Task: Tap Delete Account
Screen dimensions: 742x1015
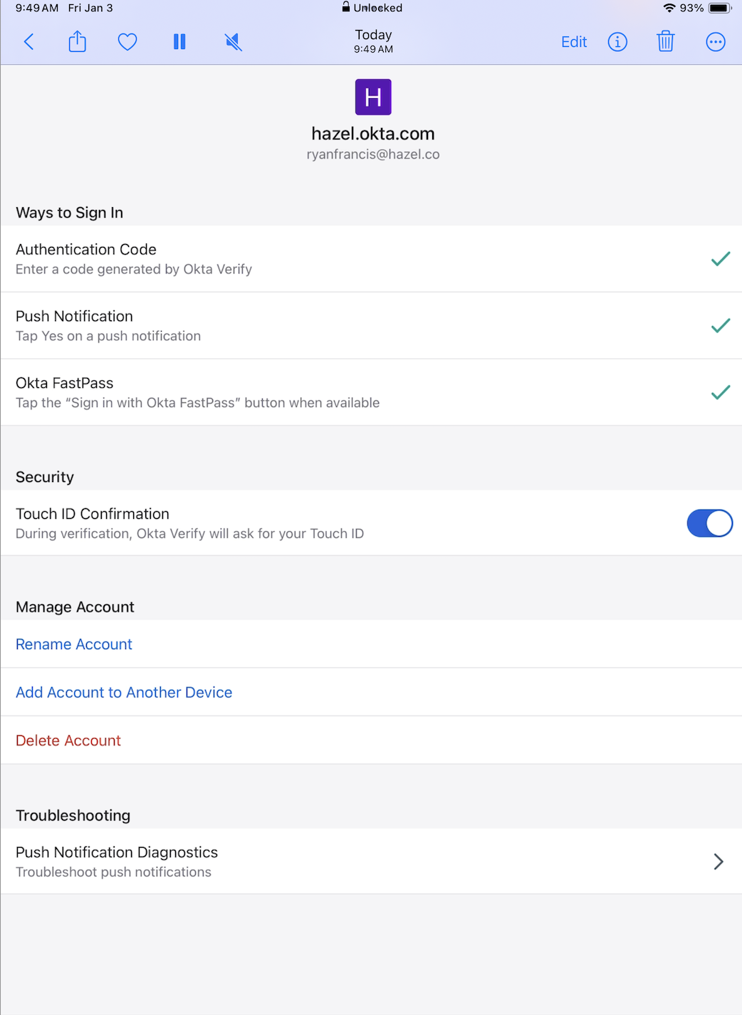Action: [68, 741]
